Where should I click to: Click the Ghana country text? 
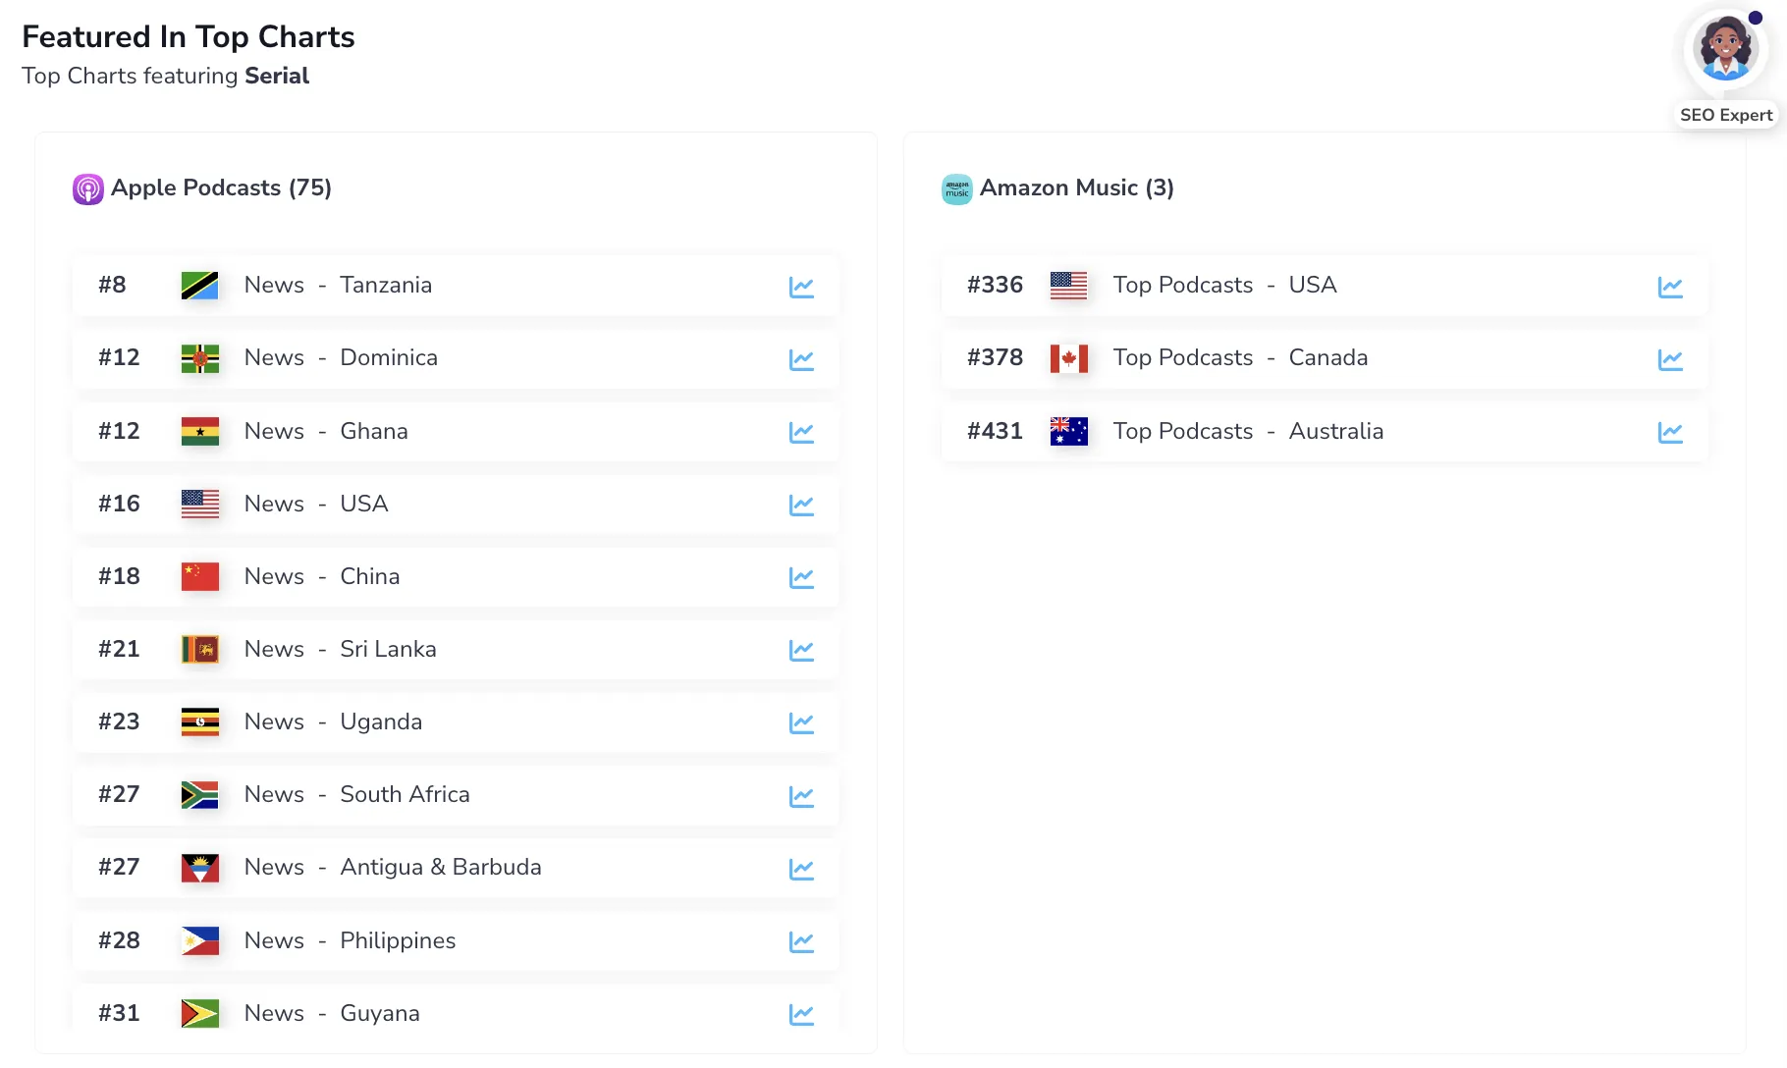(x=374, y=431)
